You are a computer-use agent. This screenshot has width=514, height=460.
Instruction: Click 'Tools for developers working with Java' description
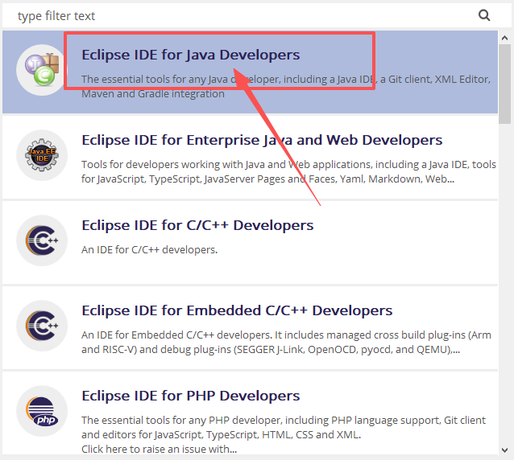[x=288, y=171]
